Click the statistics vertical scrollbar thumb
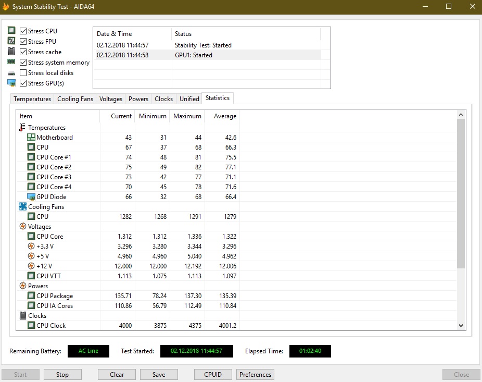This screenshot has height=382, width=482. [x=461, y=193]
